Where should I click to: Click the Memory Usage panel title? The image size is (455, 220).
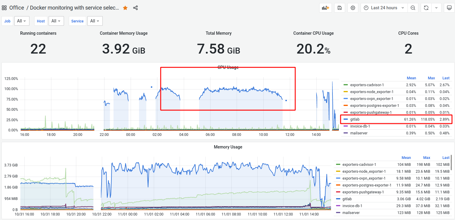coord(228,147)
